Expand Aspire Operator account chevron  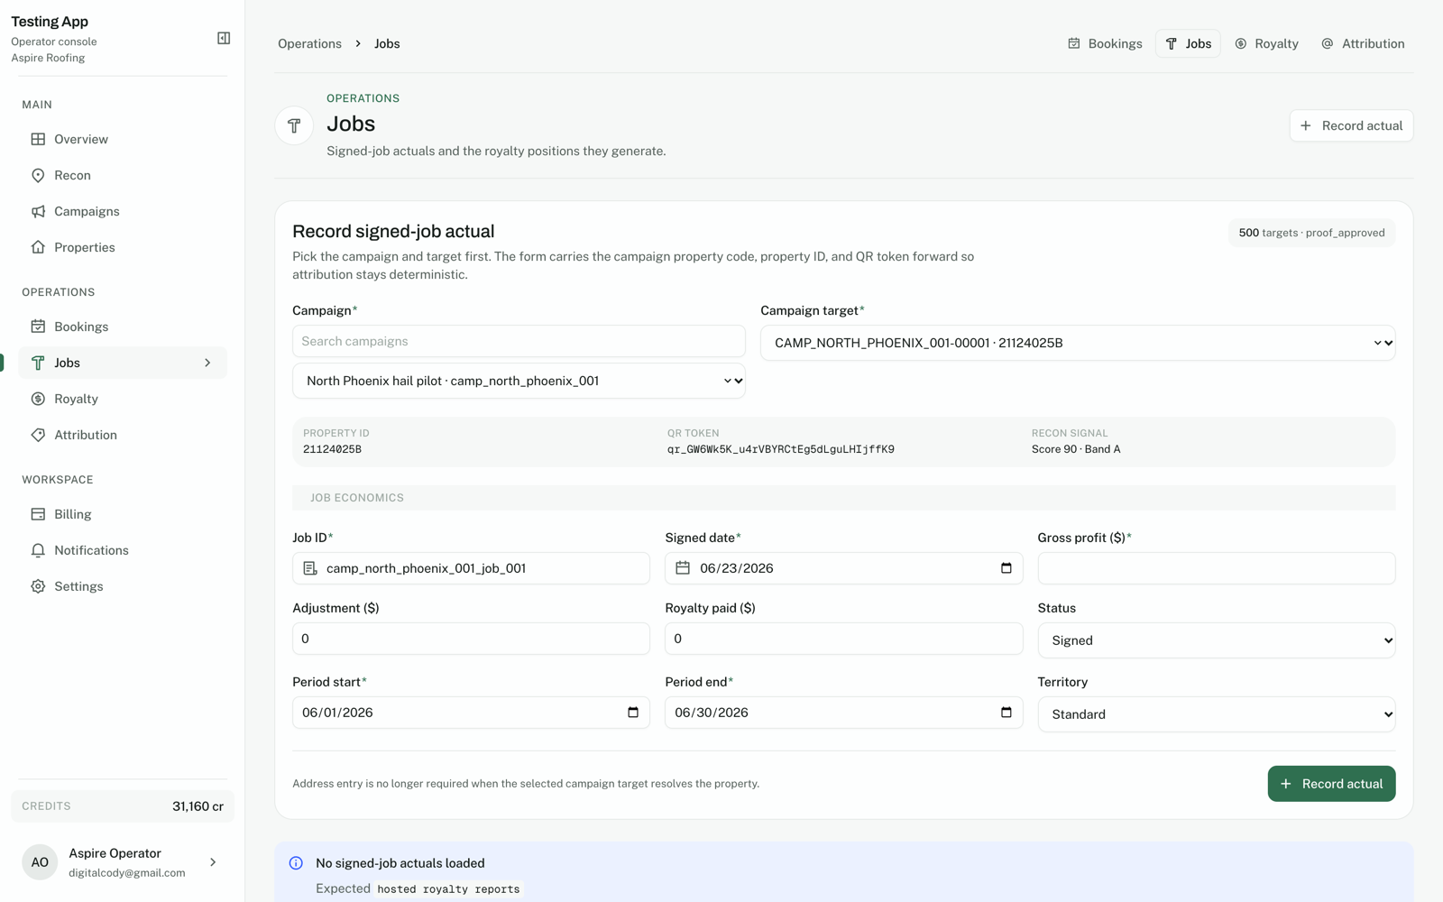(x=213, y=862)
